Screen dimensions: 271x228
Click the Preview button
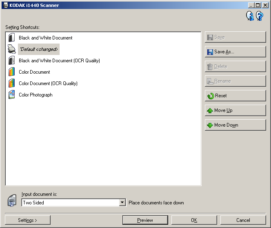(145, 220)
